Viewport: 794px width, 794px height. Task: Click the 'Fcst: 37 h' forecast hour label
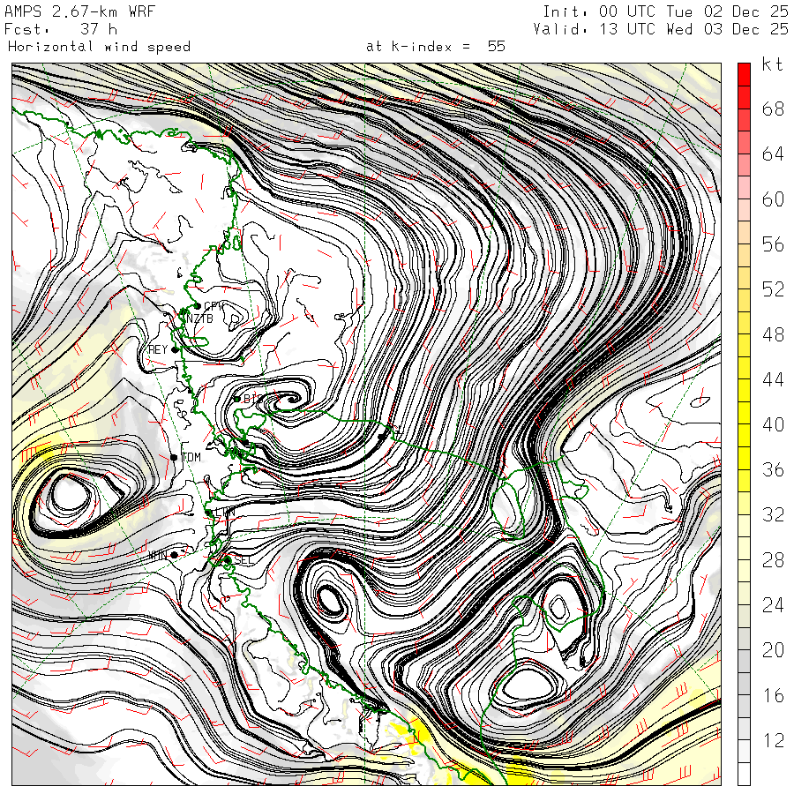click(x=61, y=29)
